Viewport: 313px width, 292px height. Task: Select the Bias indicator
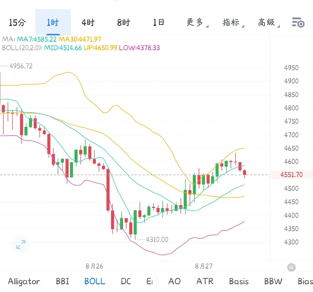[305, 281]
